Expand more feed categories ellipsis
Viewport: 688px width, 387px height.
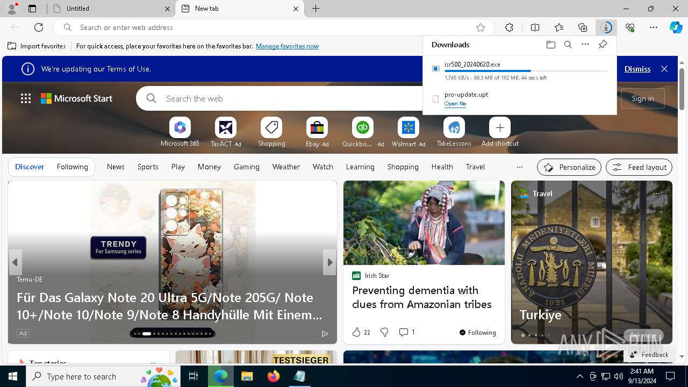click(519, 167)
